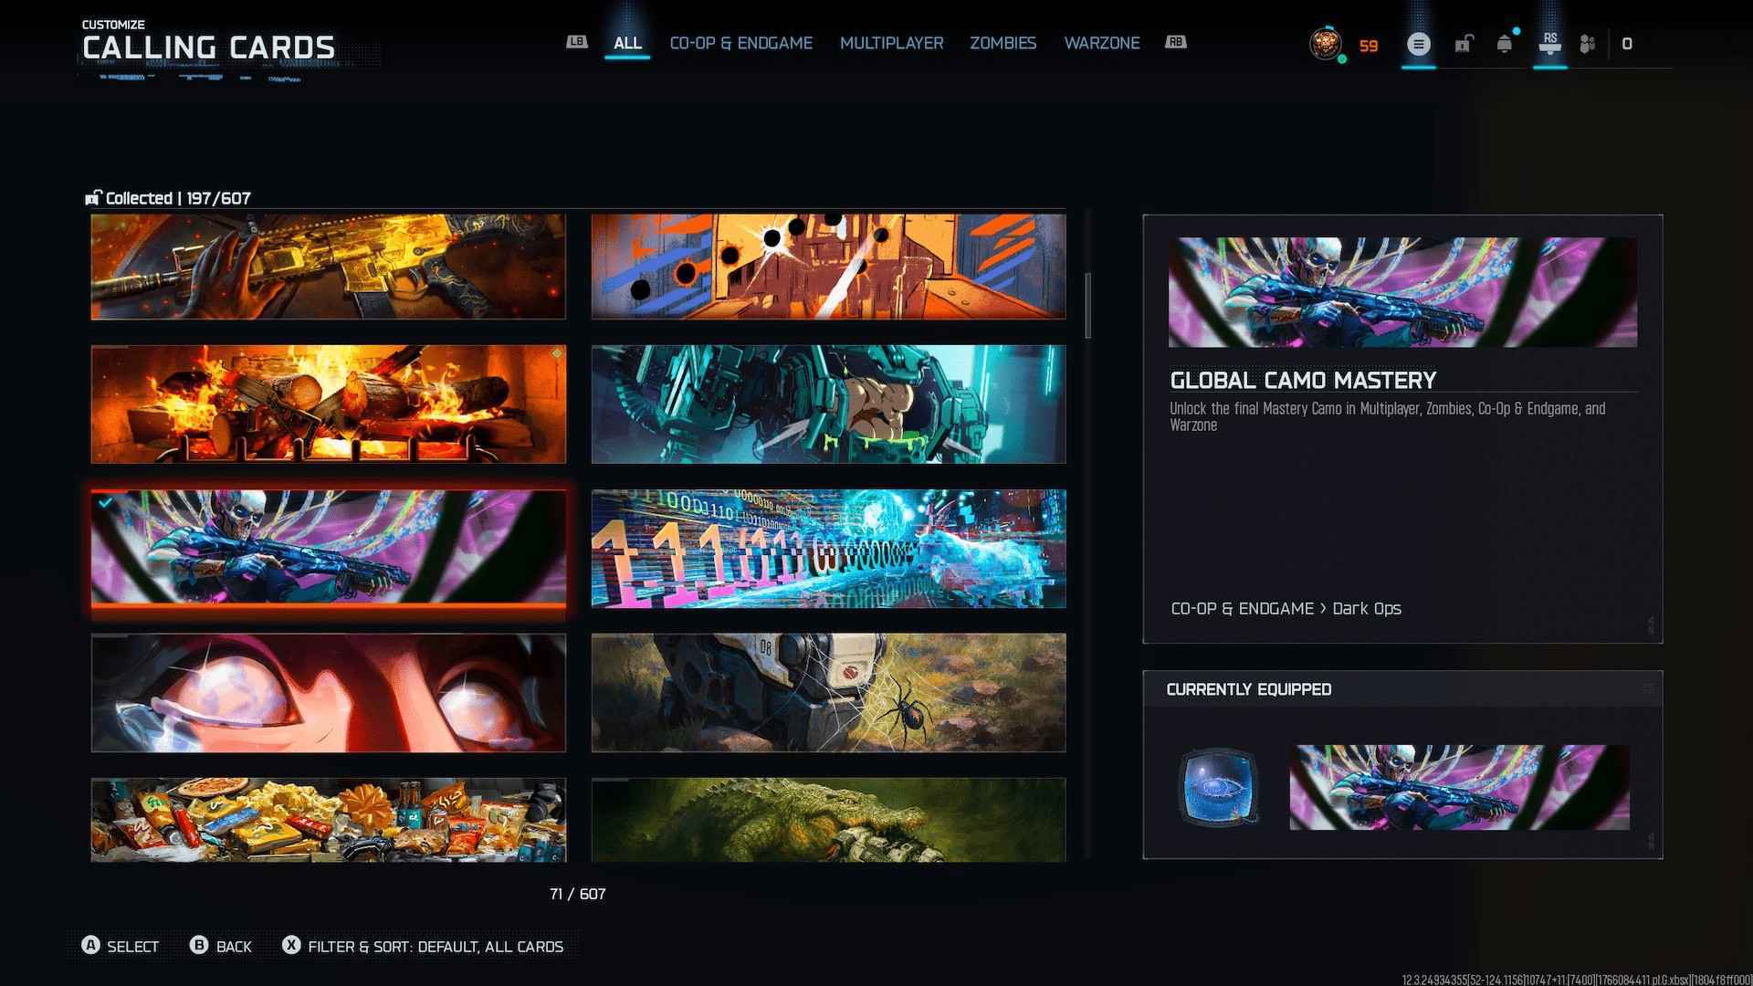Viewport: 1753px width, 986px height.
Task: Click the large preview card image
Action: tap(1402, 292)
